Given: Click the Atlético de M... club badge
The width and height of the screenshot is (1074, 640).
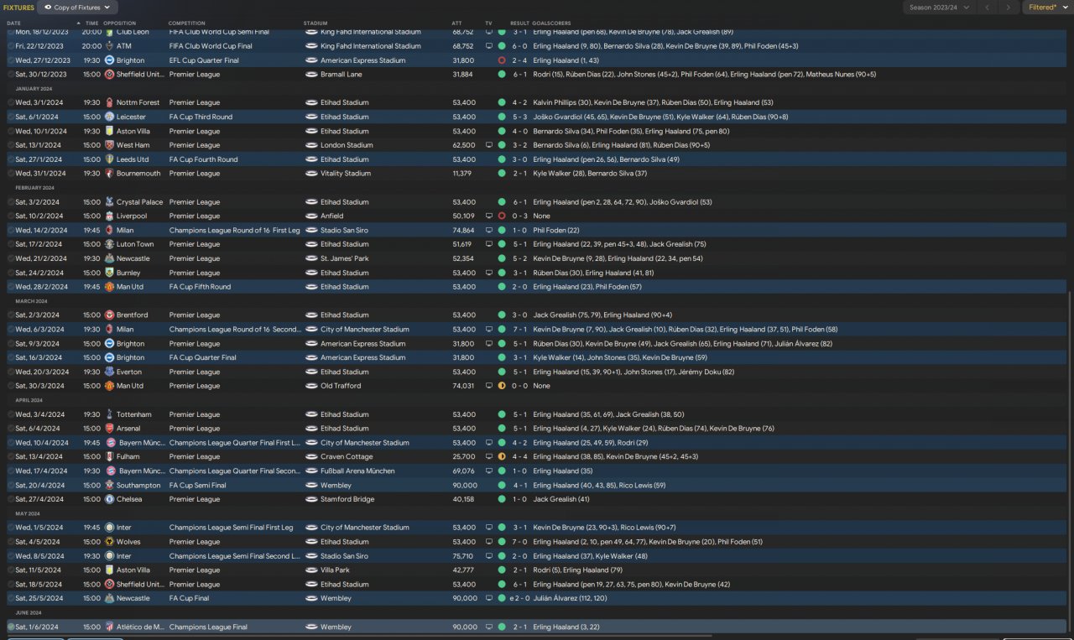Looking at the screenshot, I should [x=109, y=627].
